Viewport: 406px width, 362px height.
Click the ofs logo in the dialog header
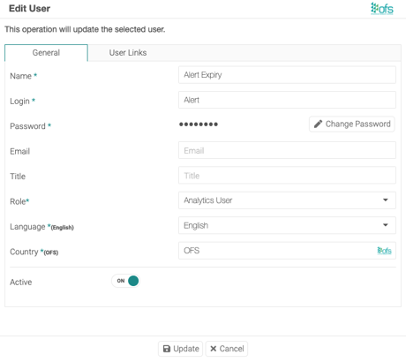click(x=382, y=8)
